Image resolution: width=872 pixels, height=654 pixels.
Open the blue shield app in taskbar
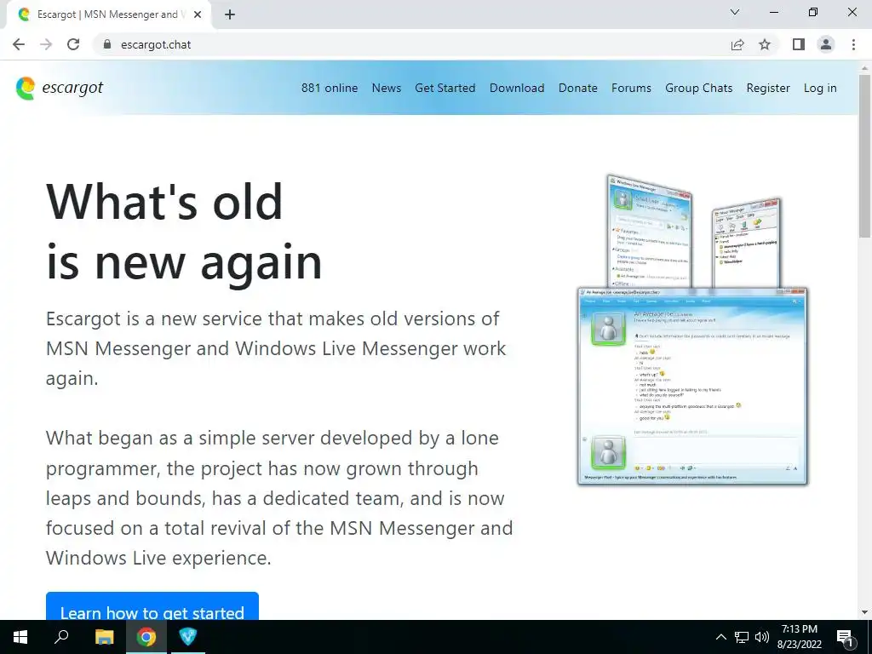tap(188, 637)
